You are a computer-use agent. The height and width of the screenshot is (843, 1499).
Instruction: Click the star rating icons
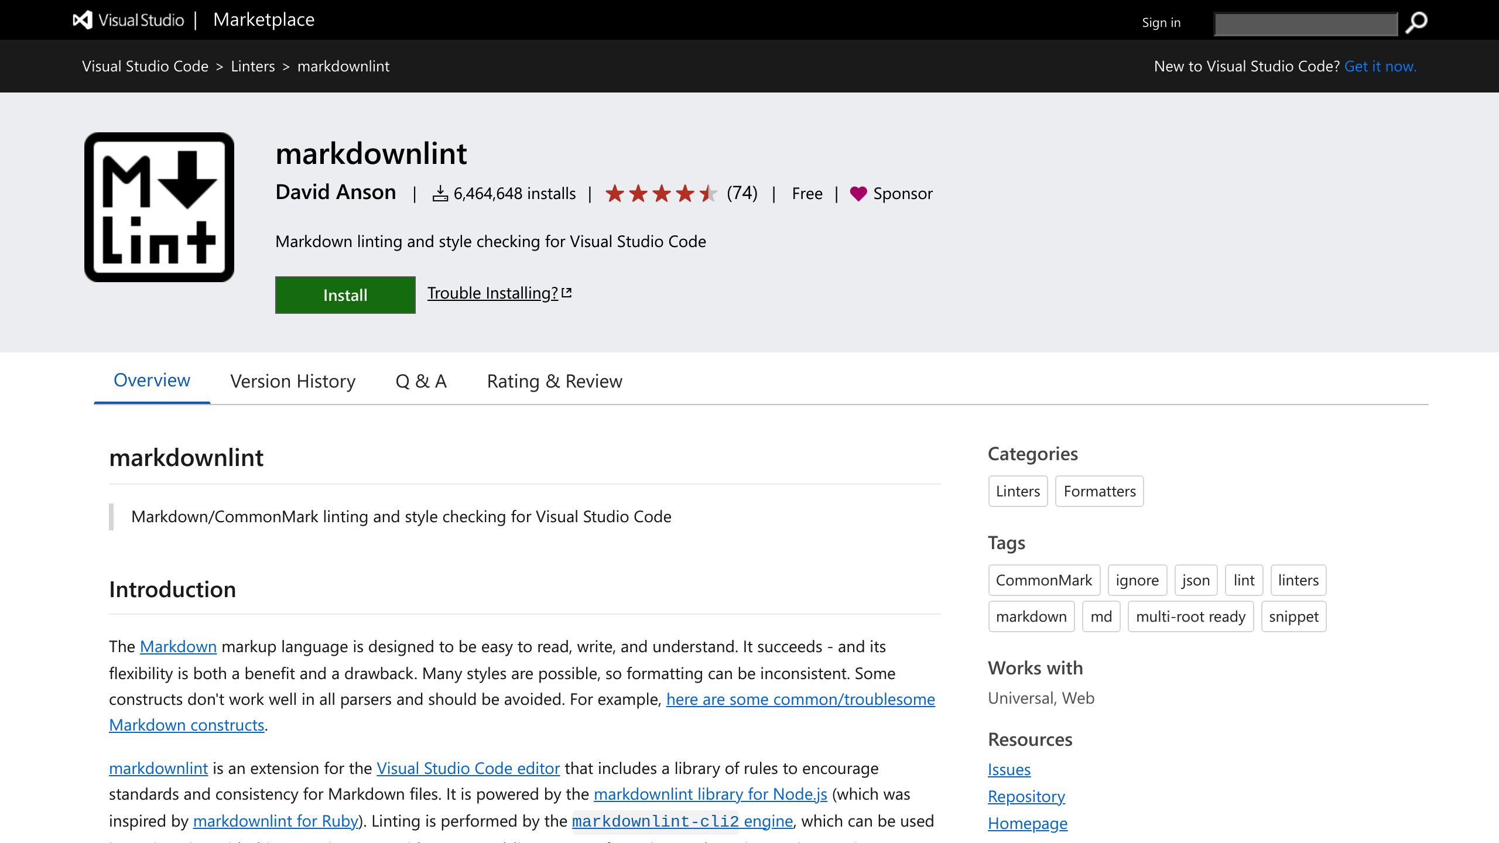tap(661, 193)
